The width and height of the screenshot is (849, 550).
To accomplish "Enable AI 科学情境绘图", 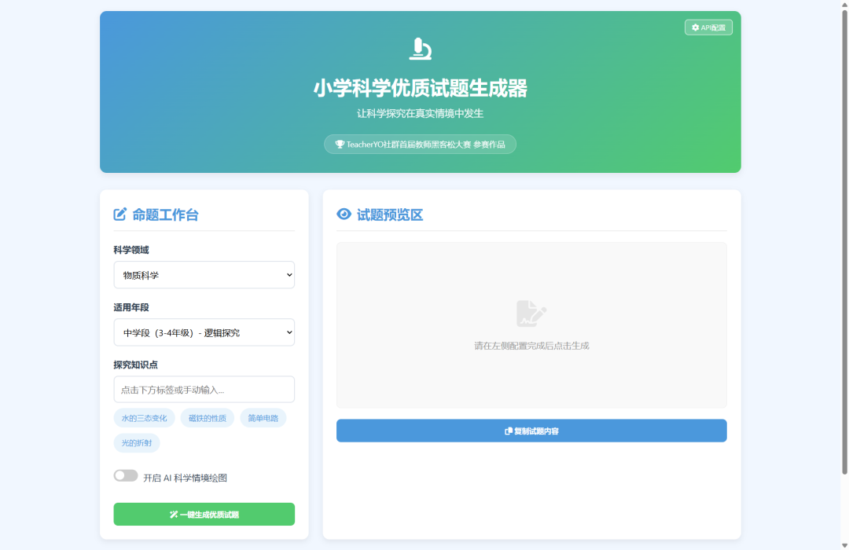I will point(126,475).
